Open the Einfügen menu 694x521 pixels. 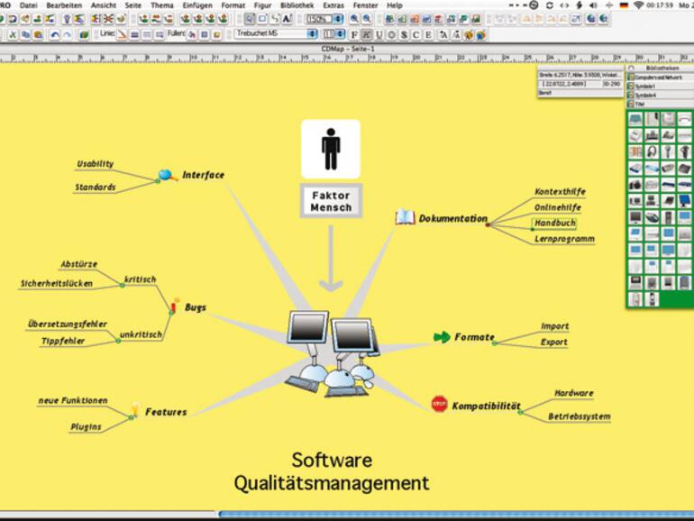pyautogui.click(x=197, y=5)
